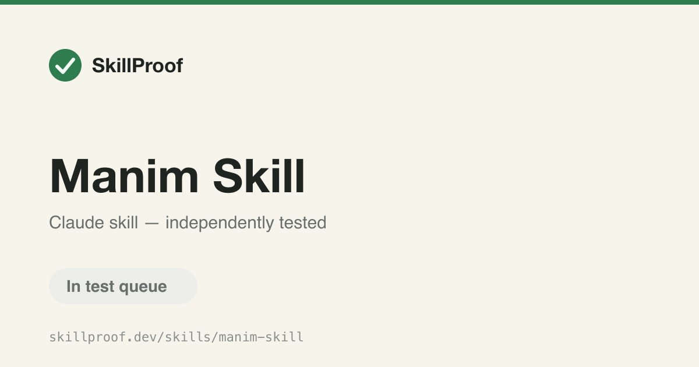699x367 pixels.
Task: Click the Manim Skill main heading
Action: [x=178, y=176]
